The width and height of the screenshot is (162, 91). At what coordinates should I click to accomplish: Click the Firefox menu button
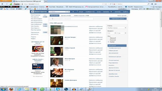[x=6, y=1]
